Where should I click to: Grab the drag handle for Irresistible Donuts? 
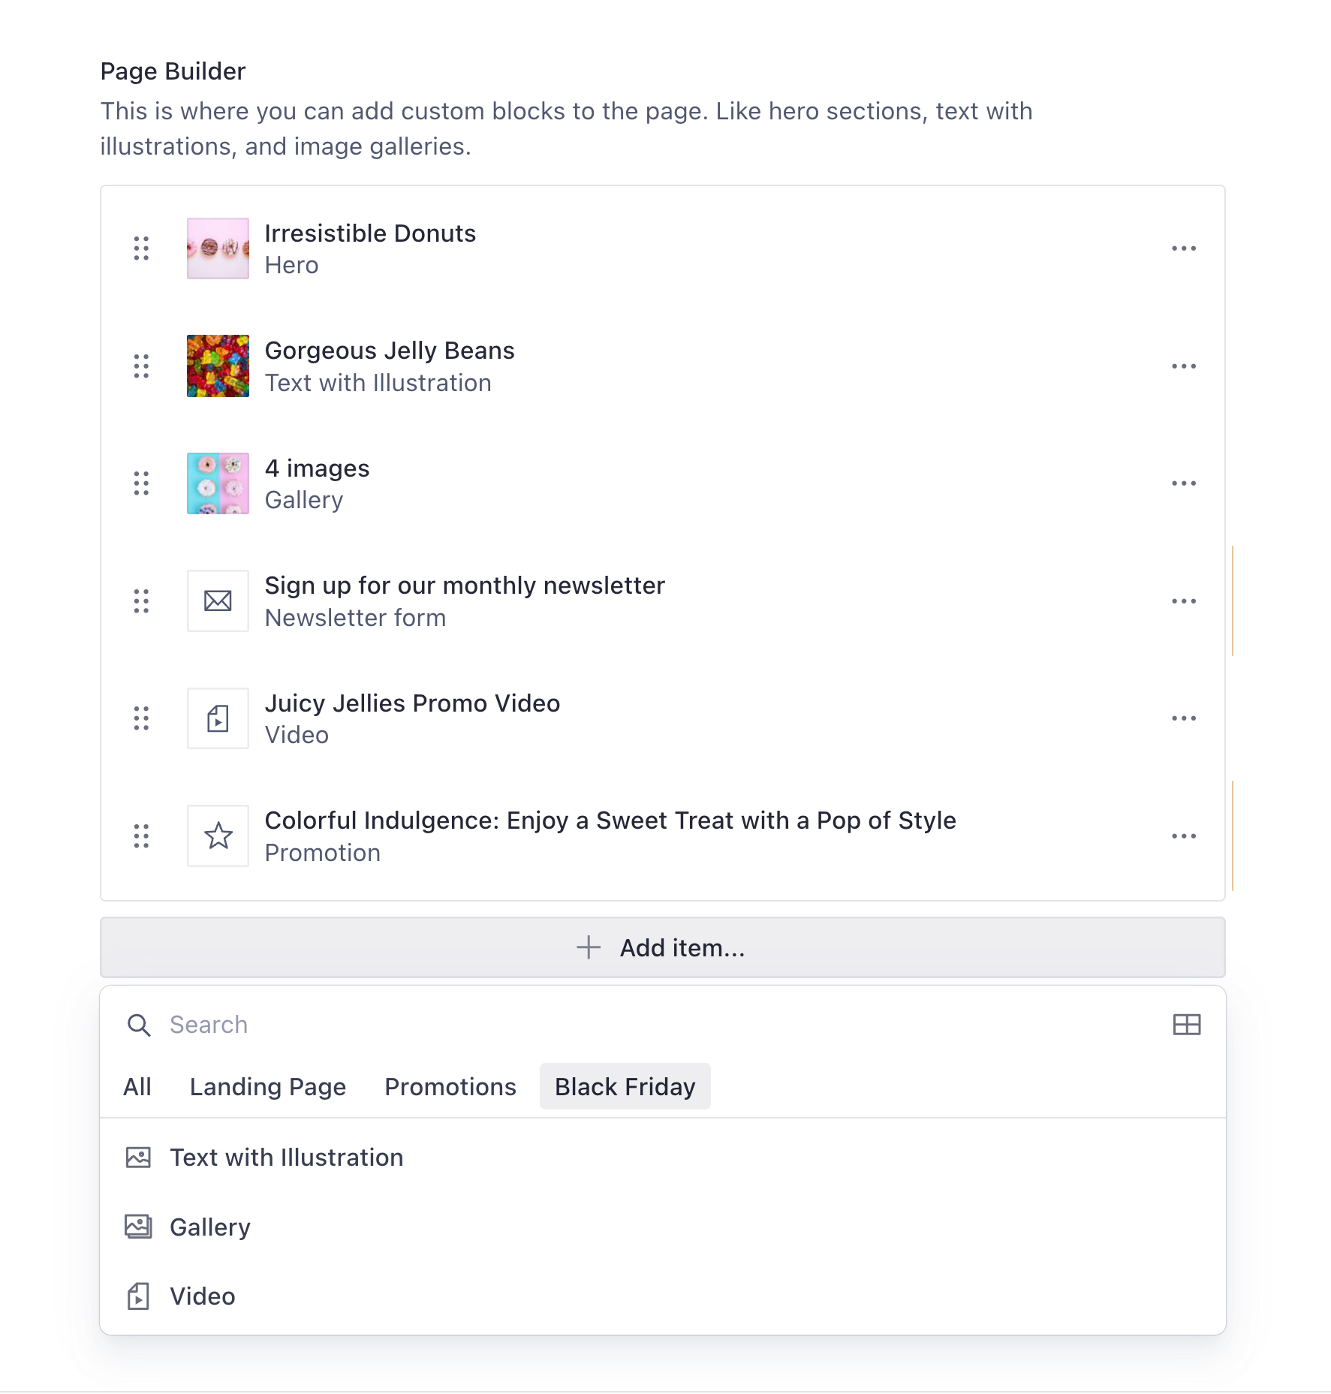click(x=141, y=248)
